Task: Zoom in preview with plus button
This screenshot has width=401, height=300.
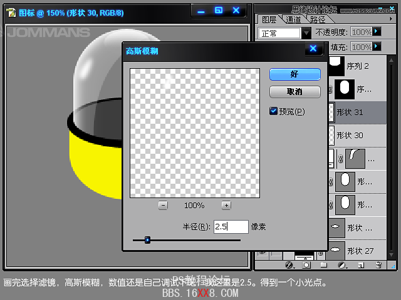Action: tap(226, 205)
